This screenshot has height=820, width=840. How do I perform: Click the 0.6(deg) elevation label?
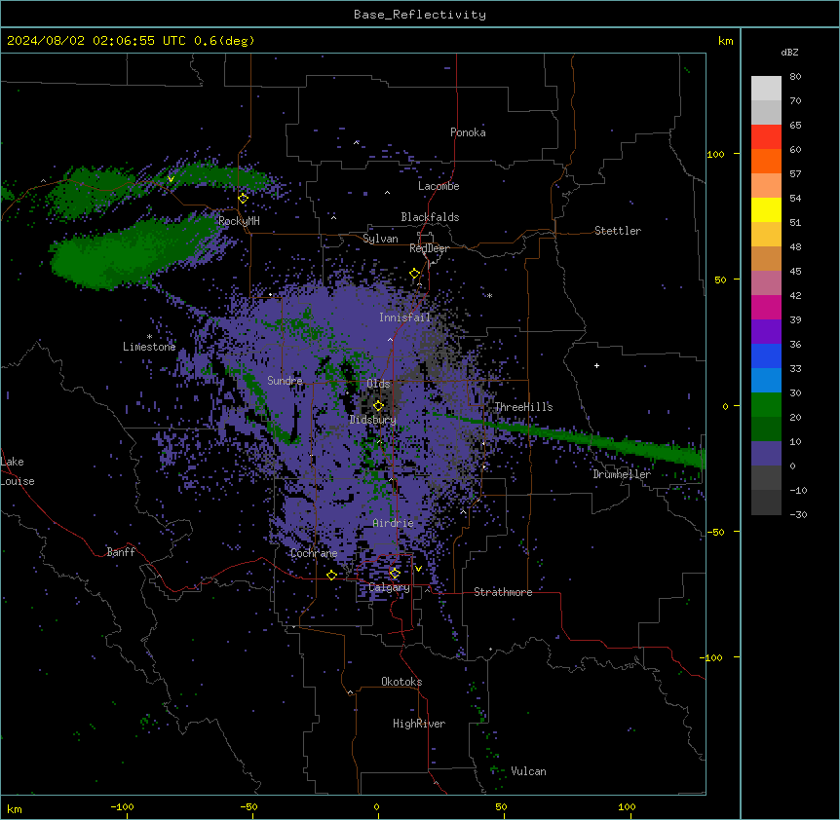[224, 41]
